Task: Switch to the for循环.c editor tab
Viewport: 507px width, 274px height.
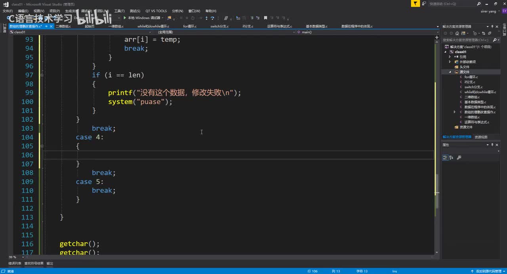Action: (190, 26)
